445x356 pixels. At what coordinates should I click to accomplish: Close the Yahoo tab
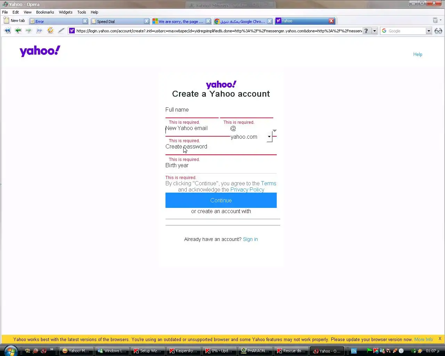pos(331,21)
